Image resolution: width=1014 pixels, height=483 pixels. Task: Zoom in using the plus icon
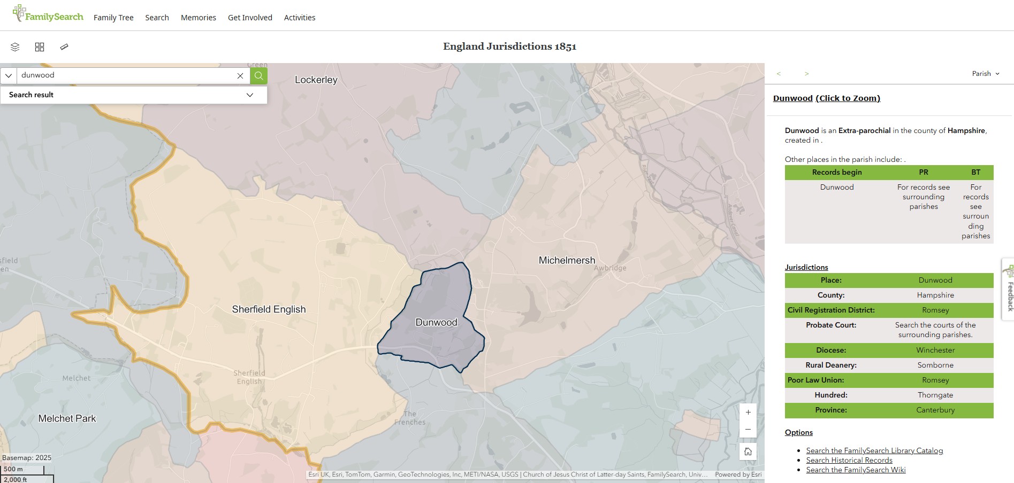click(x=748, y=412)
